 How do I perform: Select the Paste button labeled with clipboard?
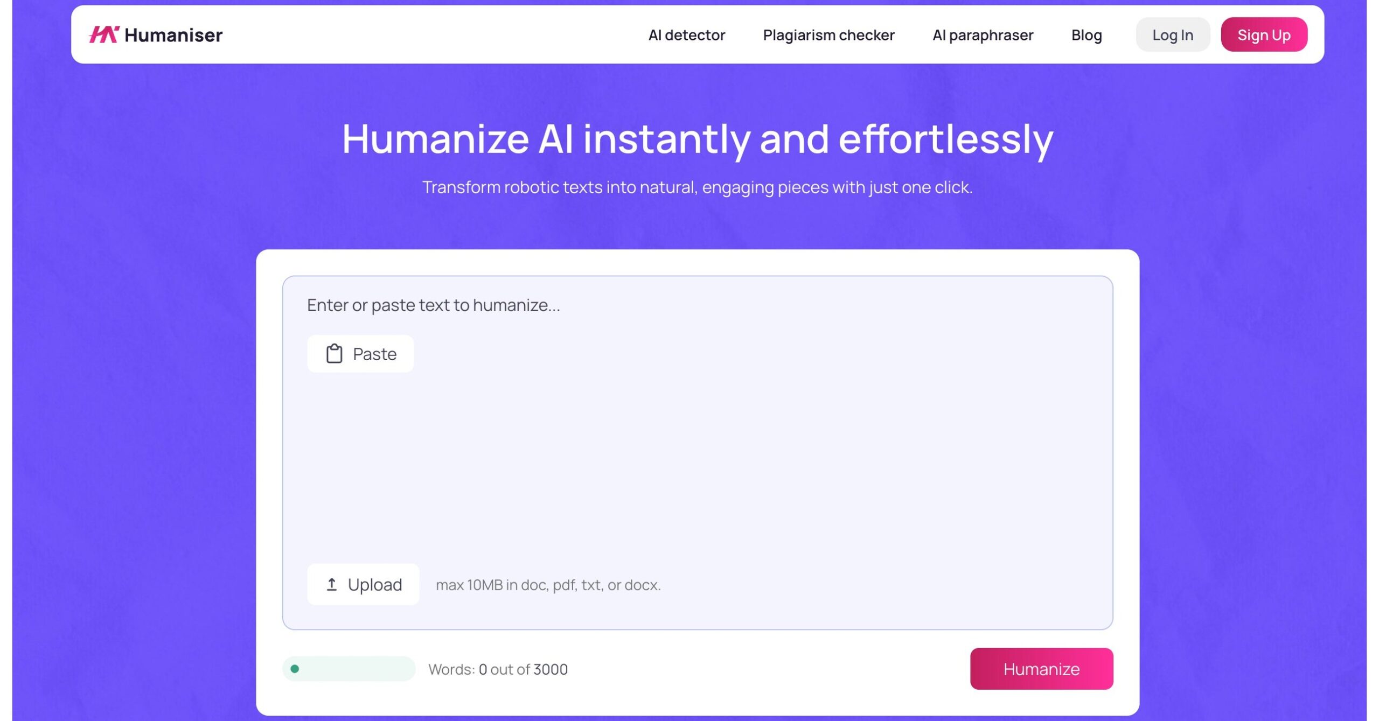point(360,353)
